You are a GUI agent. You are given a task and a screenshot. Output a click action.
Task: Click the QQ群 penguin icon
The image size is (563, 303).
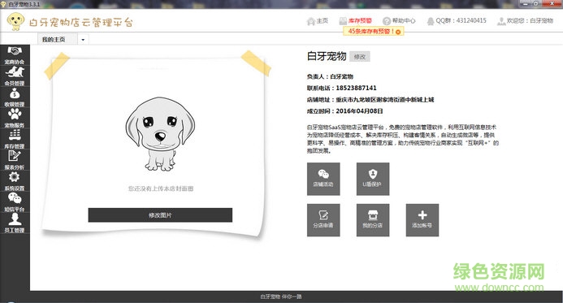[430, 21]
